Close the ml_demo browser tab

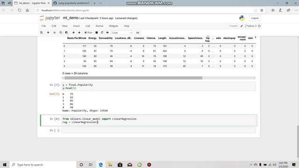tap(49, 3)
